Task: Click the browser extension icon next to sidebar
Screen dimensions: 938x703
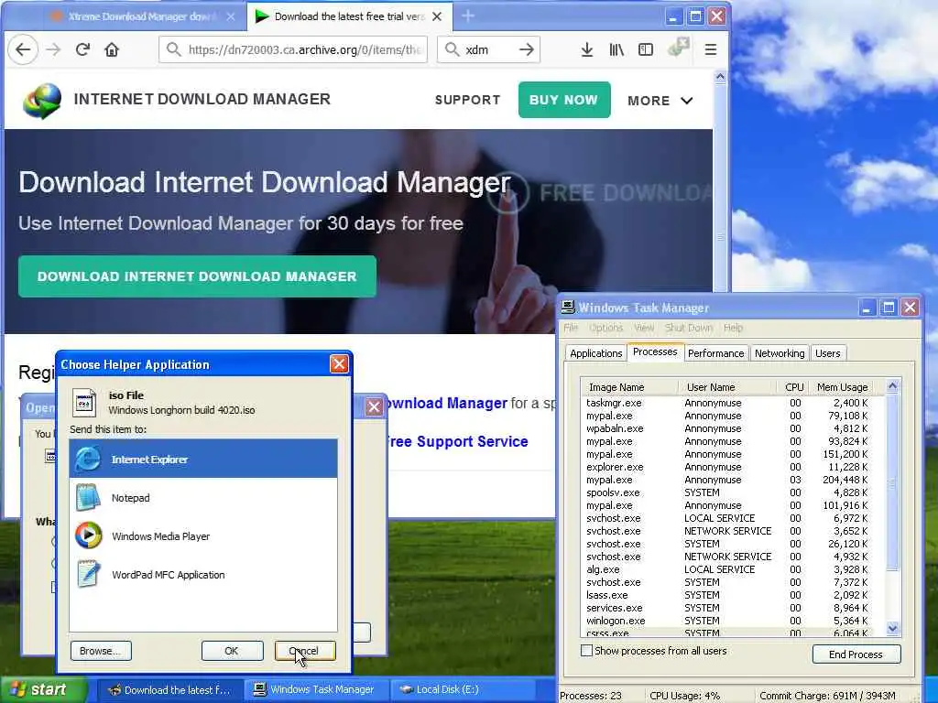Action: coord(679,48)
